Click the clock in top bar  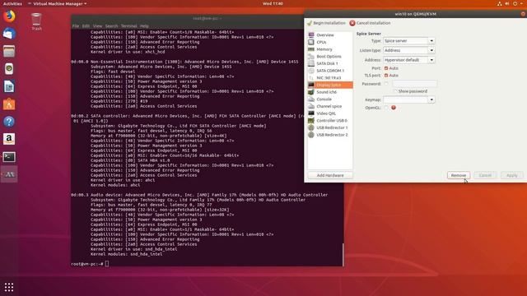tap(273, 3)
